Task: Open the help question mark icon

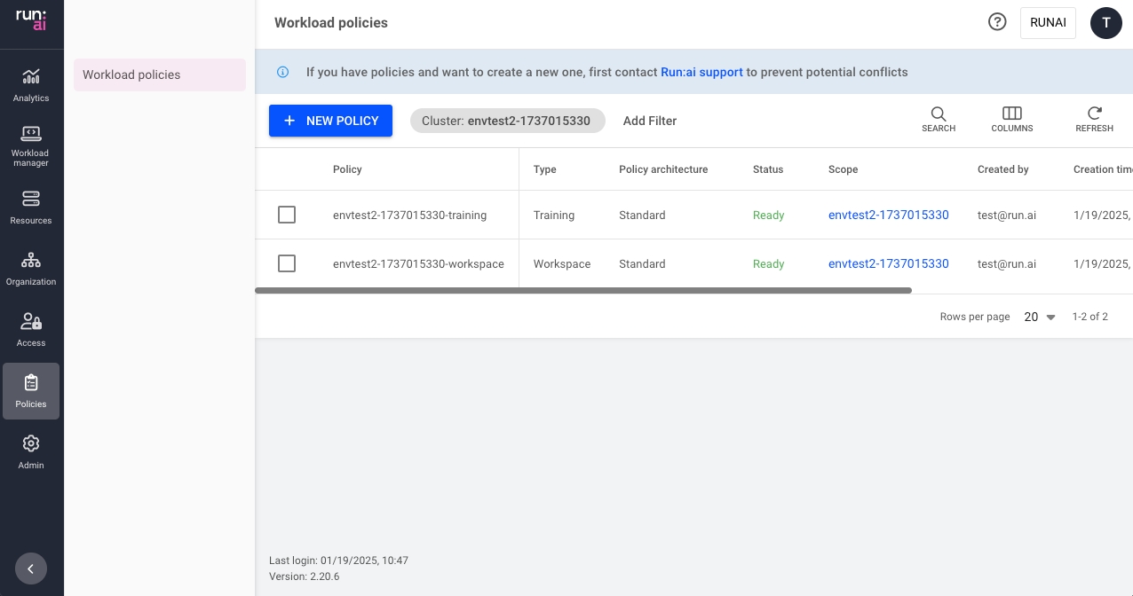Action: [x=997, y=22]
